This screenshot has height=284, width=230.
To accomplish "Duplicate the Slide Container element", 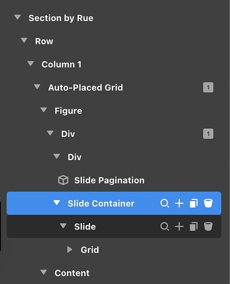I will [194, 203].
